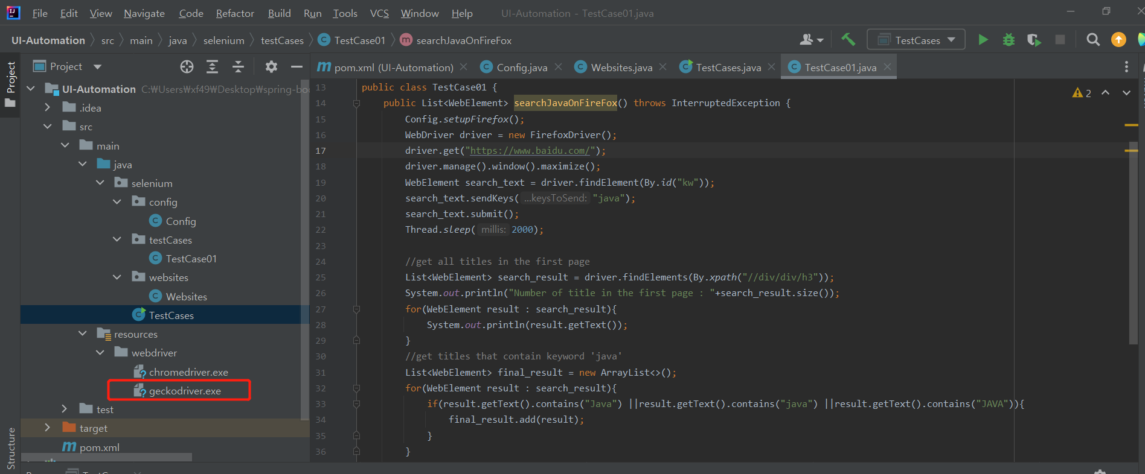This screenshot has height=474, width=1145.
Task: Click testCases in the breadcrumb path
Action: [282, 40]
